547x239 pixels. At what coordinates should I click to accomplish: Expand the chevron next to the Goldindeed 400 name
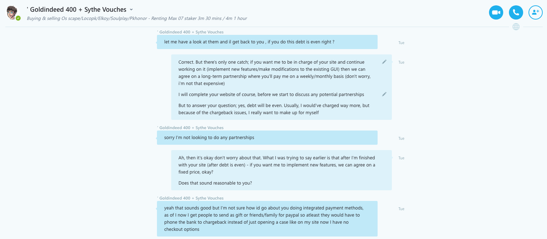(x=131, y=10)
